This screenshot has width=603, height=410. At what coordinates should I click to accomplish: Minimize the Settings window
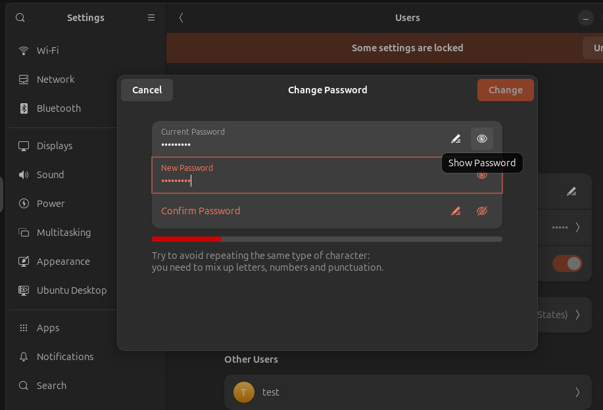coord(586,18)
